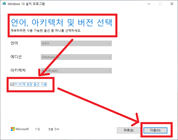Open the 언어 dropdown showing 한국어
Screen dimensions: 178x140
[x=76, y=43]
